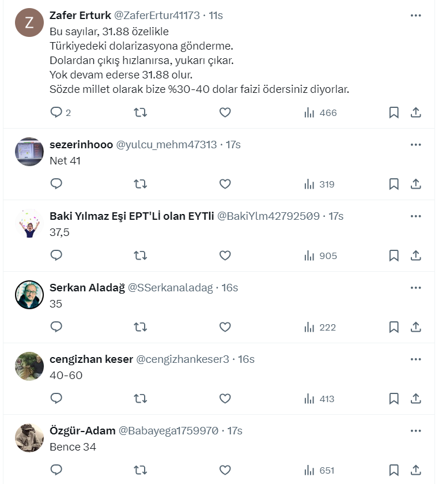The width and height of the screenshot is (446, 484).
Task: Open Serkan Aladağ's profile photo
Action: [x=29, y=295]
